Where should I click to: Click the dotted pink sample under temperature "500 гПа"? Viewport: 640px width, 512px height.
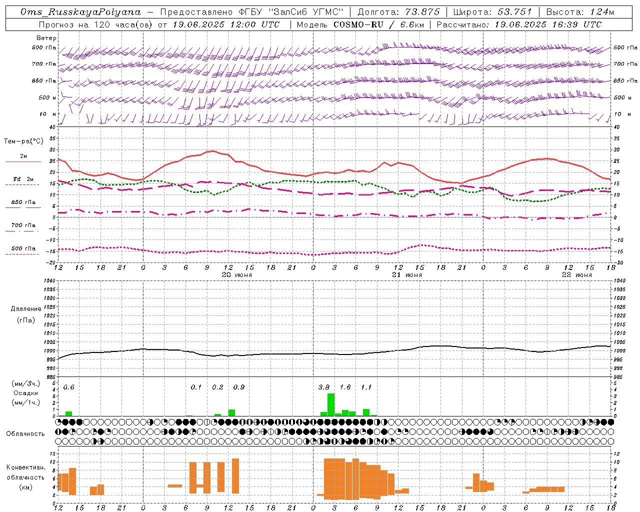[22, 254]
